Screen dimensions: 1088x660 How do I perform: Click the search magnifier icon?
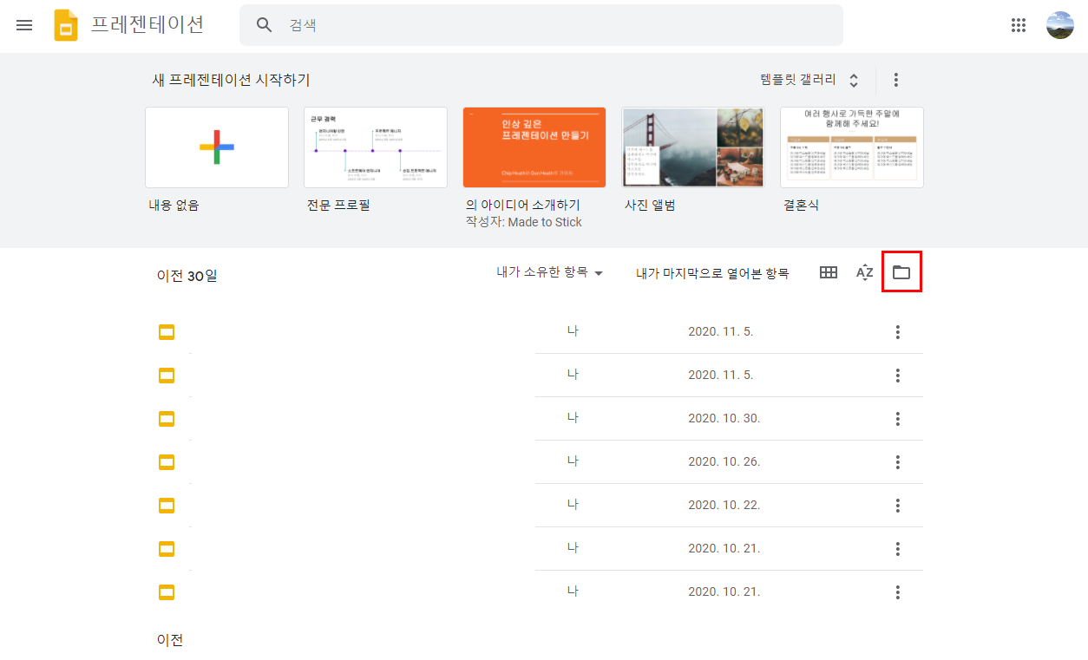tap(265, 25)
